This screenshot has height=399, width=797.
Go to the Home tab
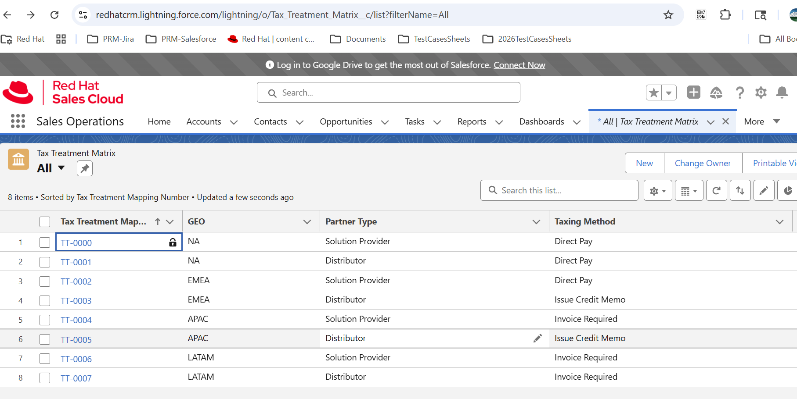coord(159,121)
